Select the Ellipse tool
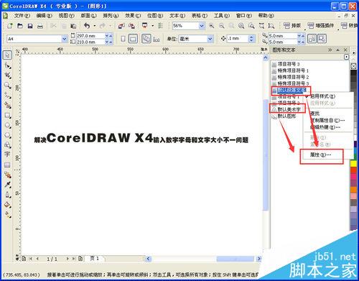The height and width of the screenshot is (281, 359). [x=8, y=125]
